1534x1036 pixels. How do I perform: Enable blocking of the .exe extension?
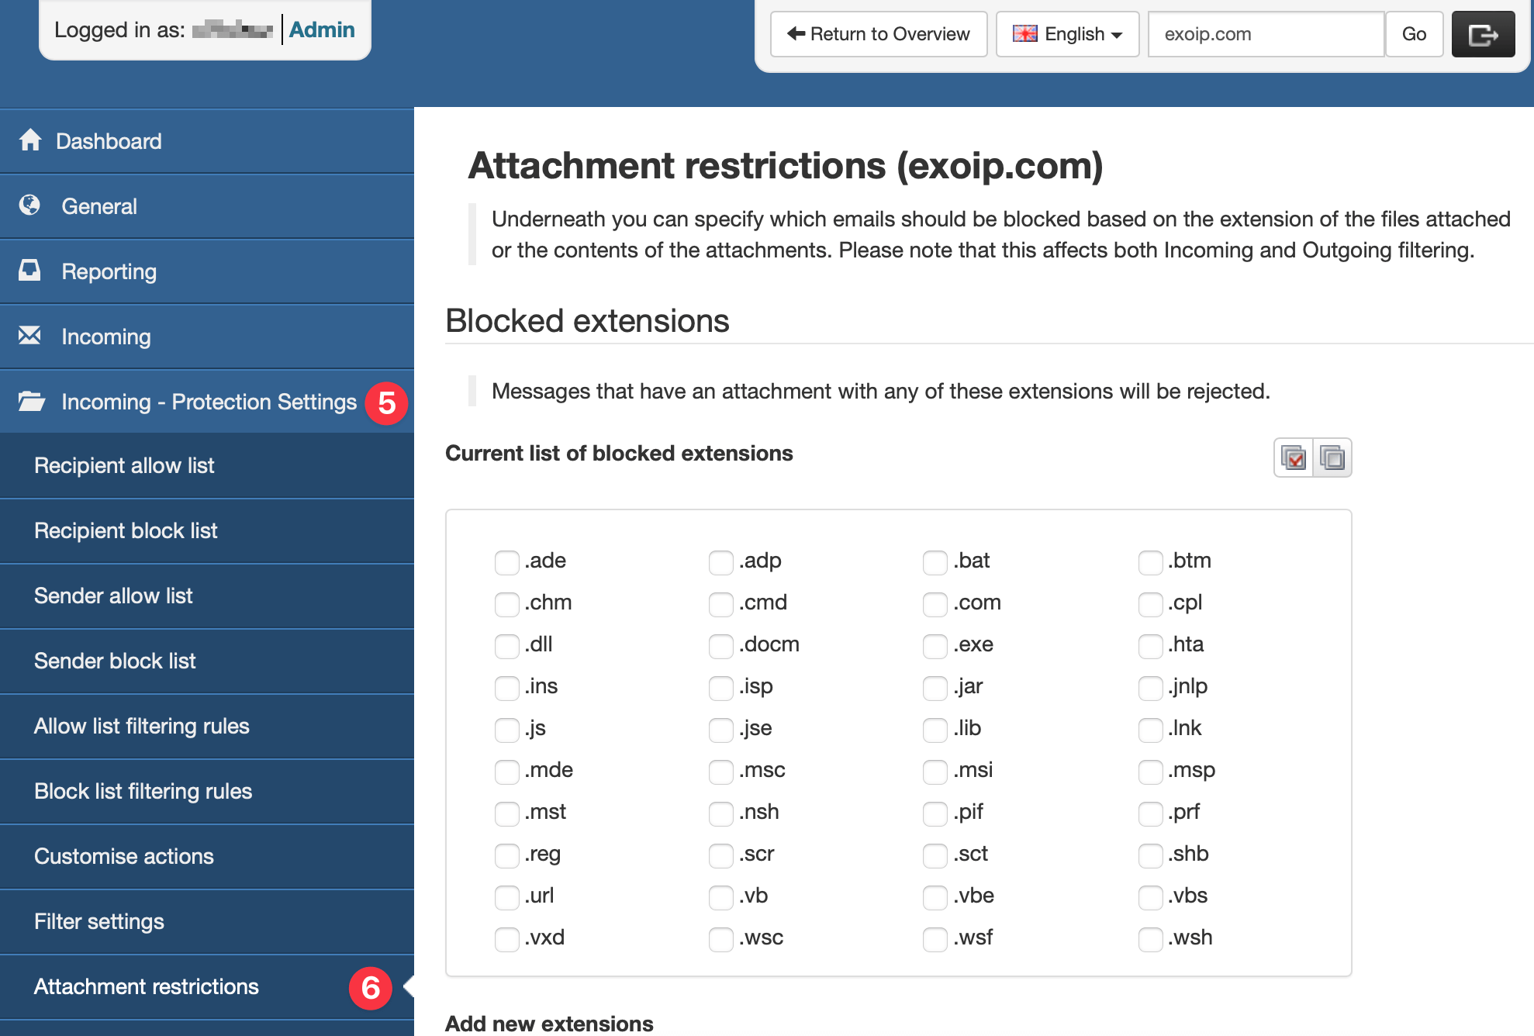click(935, 645)
